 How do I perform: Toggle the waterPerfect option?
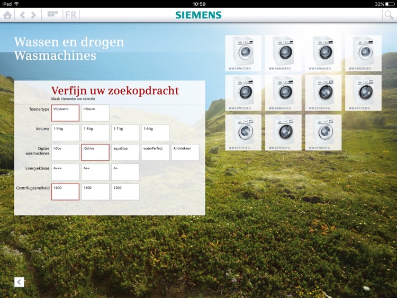155,152
